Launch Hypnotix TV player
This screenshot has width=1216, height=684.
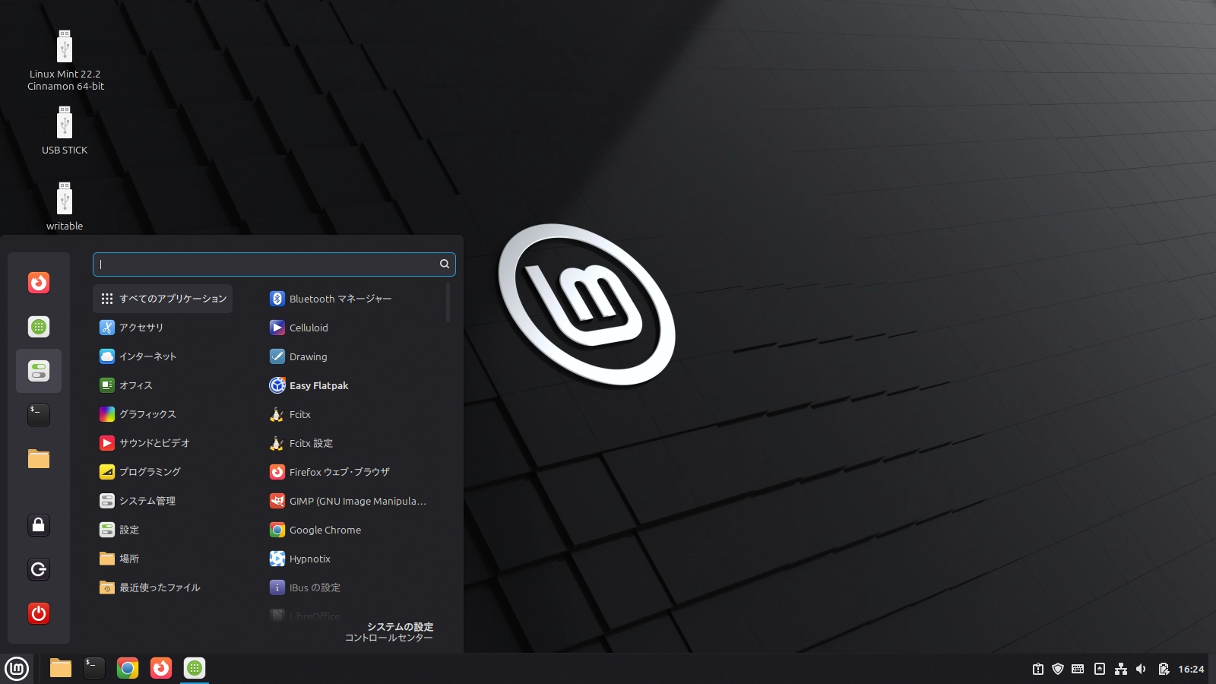click(353, 559)
